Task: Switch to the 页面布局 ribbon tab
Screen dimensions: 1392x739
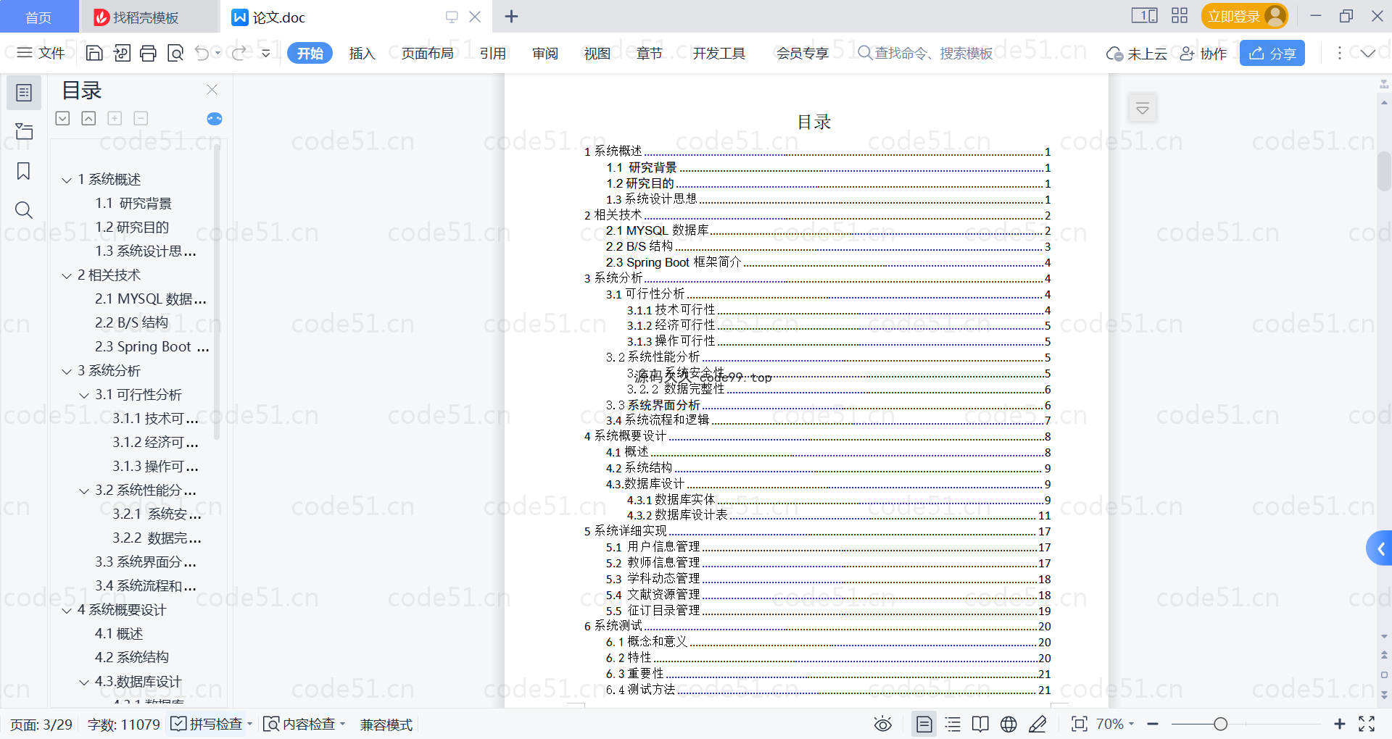Action: pos(427,53)
